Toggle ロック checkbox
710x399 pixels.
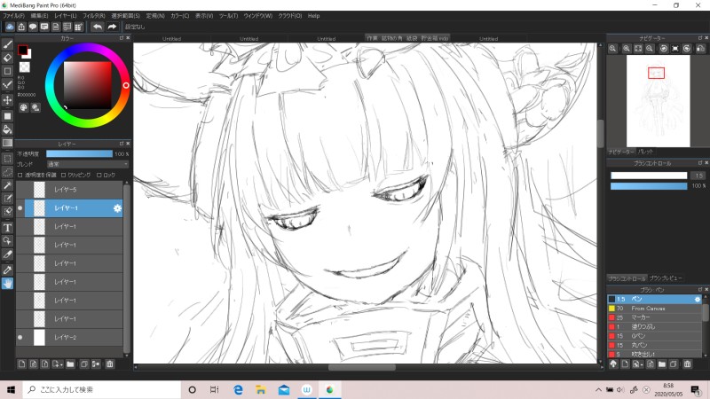pyautogui.click(x=99, y=175)
